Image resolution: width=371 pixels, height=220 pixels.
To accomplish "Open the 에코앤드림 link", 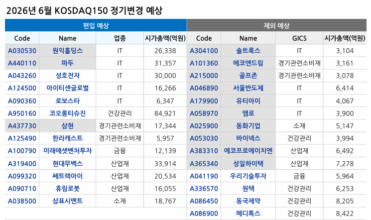I will [x=248, y=63].
